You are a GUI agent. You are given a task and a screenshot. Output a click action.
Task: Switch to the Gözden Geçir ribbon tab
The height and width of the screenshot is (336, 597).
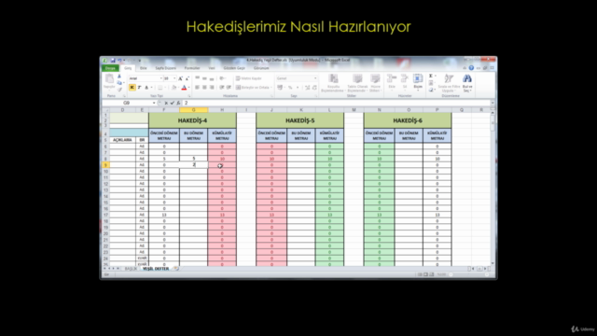tap(234, 68)
